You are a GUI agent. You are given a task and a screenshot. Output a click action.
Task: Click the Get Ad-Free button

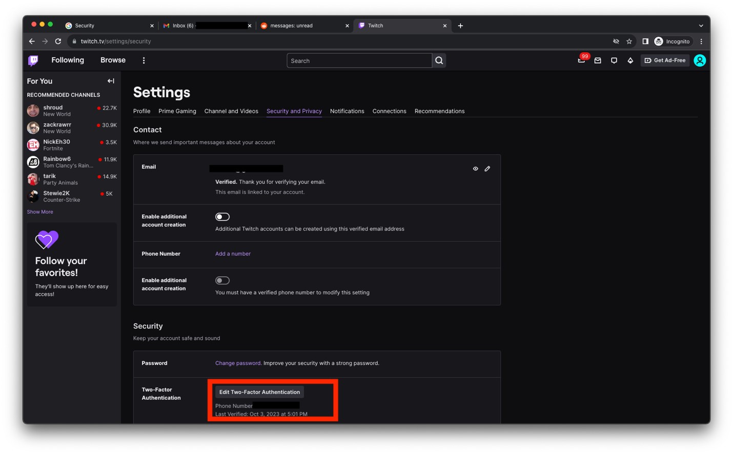coord(665,60)
